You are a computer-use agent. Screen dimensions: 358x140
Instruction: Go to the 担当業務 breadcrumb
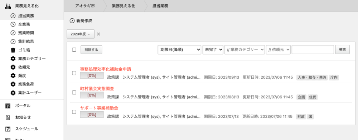[160, 6]
